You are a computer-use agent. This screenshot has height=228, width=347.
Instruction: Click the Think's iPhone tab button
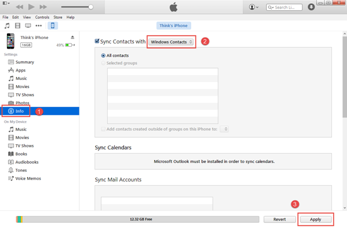(x=173, y=26)
